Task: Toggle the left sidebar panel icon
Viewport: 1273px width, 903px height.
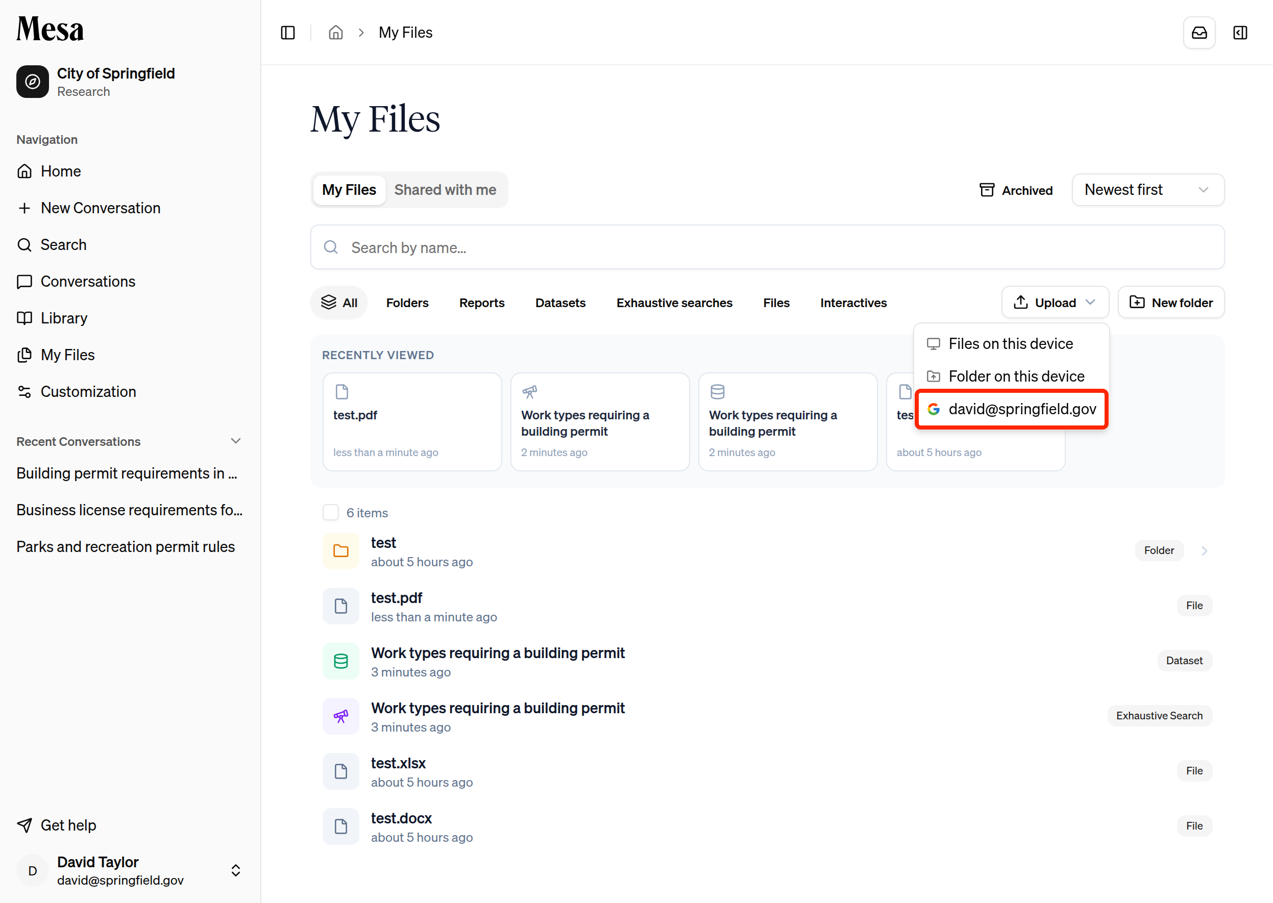Action: [288, 33]
